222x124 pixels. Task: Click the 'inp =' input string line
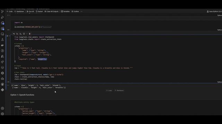coord(74,68)
